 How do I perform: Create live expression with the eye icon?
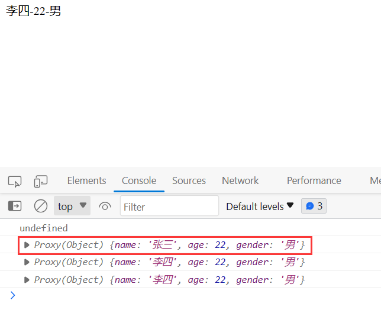(105, 206)
